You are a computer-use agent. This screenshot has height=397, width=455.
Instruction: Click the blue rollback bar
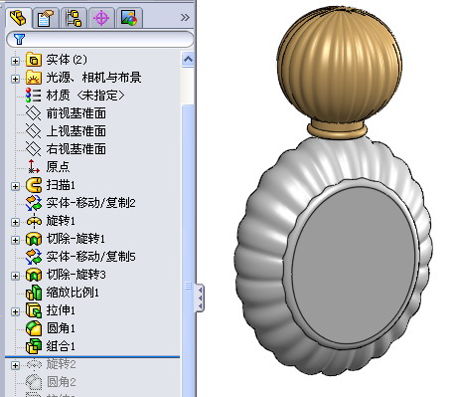click(92, 357)
